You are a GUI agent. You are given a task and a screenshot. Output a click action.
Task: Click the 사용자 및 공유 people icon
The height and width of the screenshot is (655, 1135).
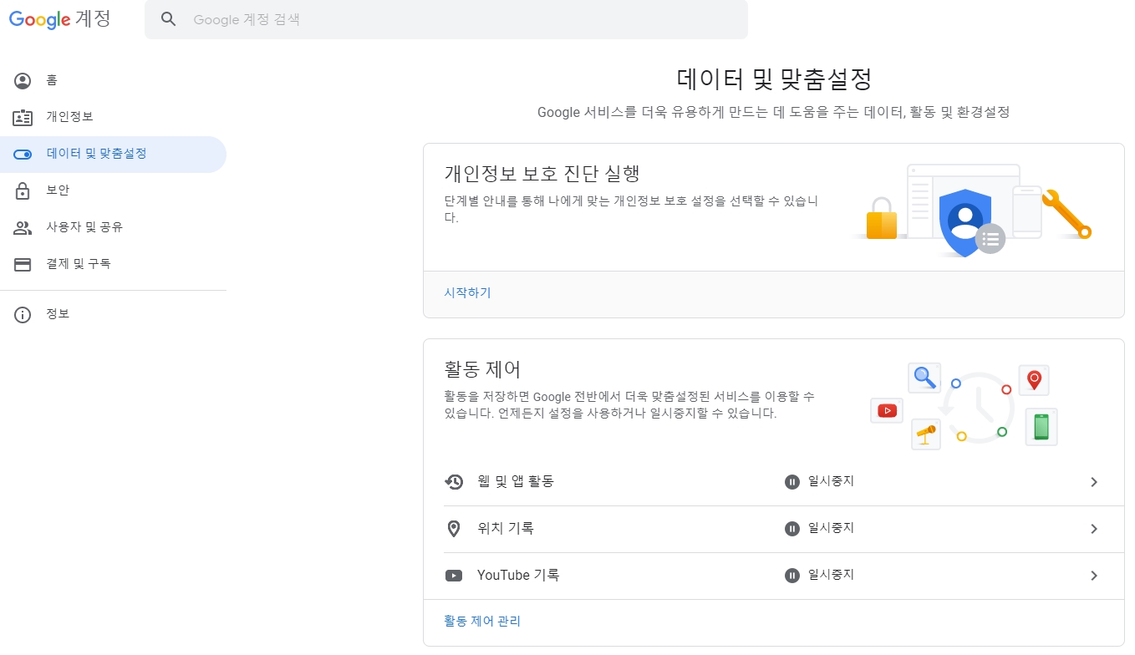[x=23, y=228]
